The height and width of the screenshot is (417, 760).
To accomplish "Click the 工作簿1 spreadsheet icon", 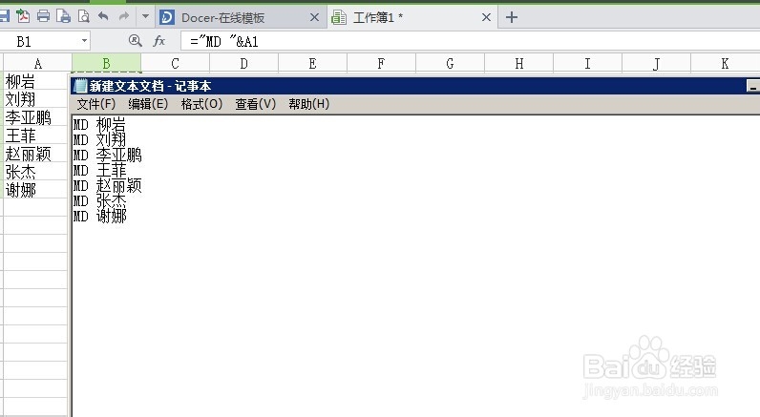I will pos(339,17).
